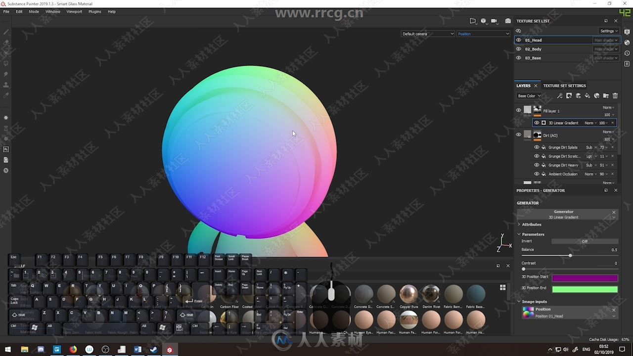Delete layer with the trash icon
Image resolution: width=633 pixels, height=356 pixels.
(x=615, y=96)
